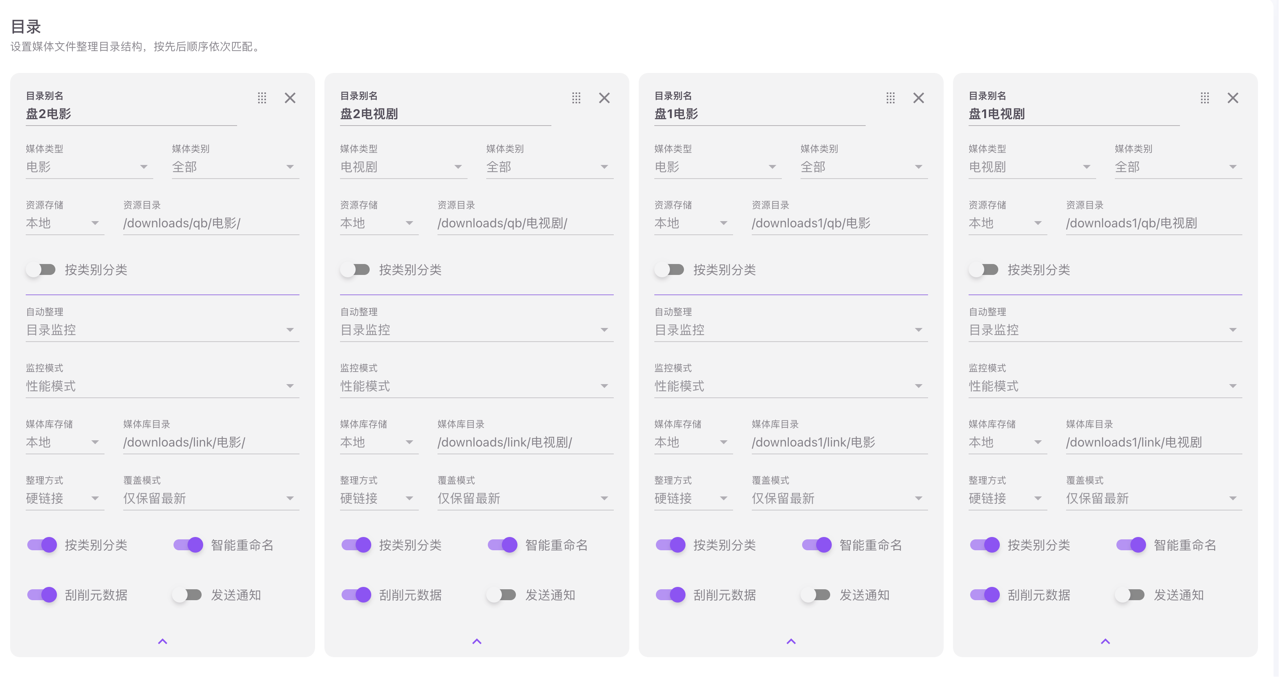Enable 发送通知 in 盘2电视剧 card
The image size is (1279, 677).
[x=501, y=595]
